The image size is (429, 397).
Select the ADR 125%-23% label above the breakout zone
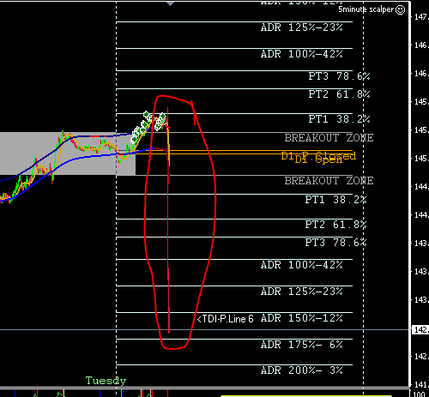click(302, 27)
